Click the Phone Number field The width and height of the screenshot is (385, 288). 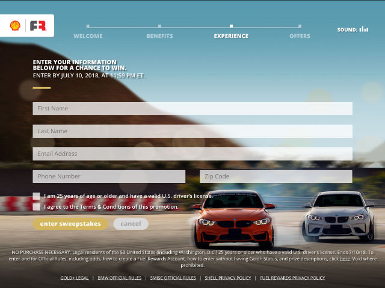pos(109,176)
